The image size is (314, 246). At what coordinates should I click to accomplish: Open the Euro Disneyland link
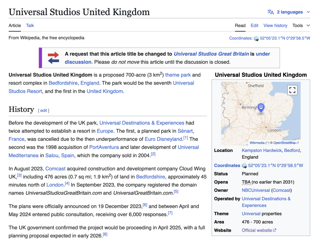[163, 139]
